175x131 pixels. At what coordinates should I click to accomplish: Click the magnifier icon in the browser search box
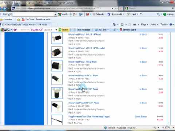point(173,8)
